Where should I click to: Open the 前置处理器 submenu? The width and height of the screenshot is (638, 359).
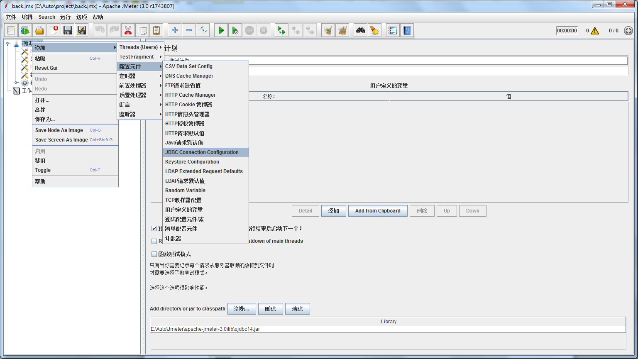(x=140, y=85)
